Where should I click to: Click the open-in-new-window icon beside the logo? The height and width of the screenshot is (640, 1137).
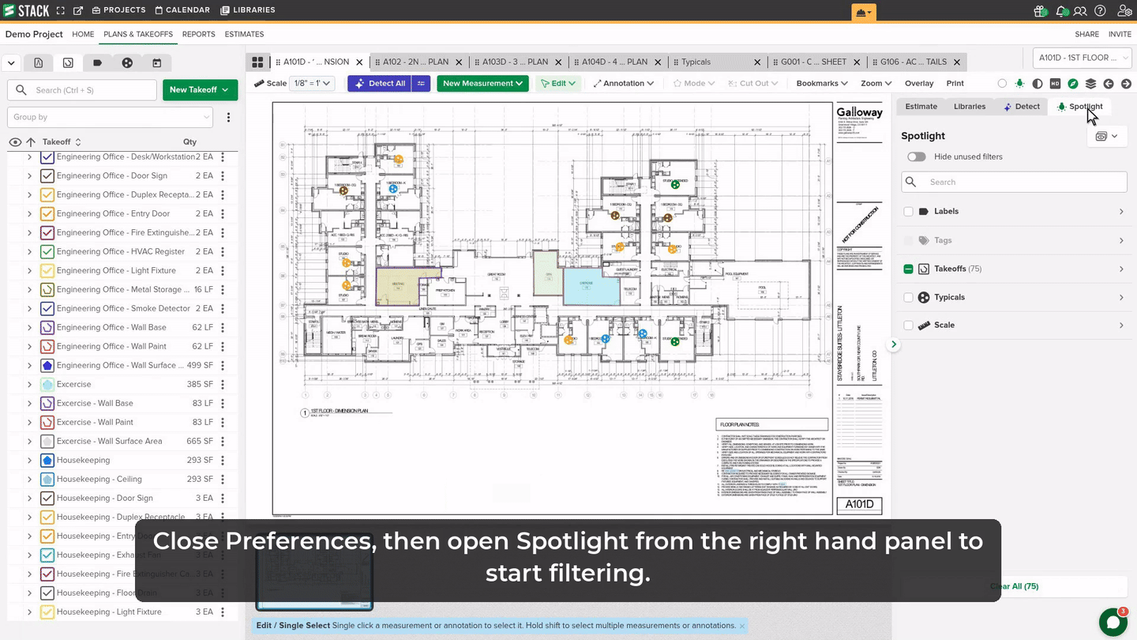(x=78, y=10)
